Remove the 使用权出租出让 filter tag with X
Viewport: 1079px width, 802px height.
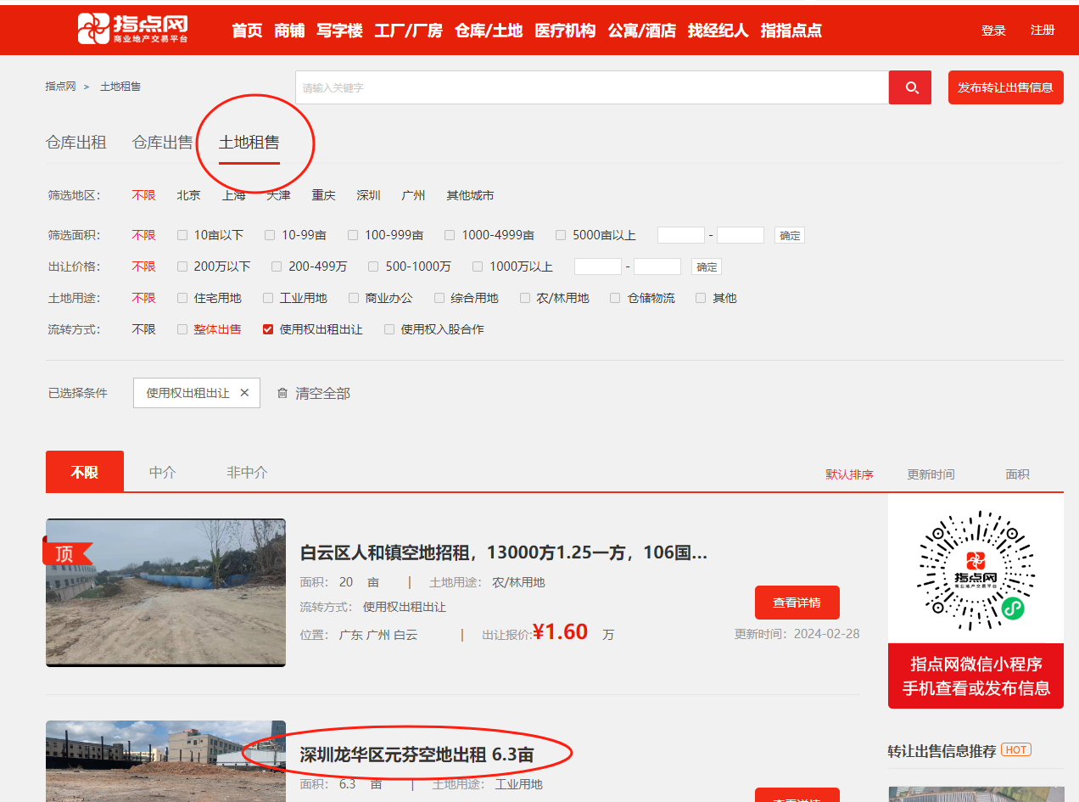pyautogui.click(x=244, y=393)
